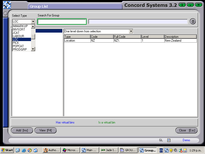Open the yellow security shield tray icon

point(171,150)
